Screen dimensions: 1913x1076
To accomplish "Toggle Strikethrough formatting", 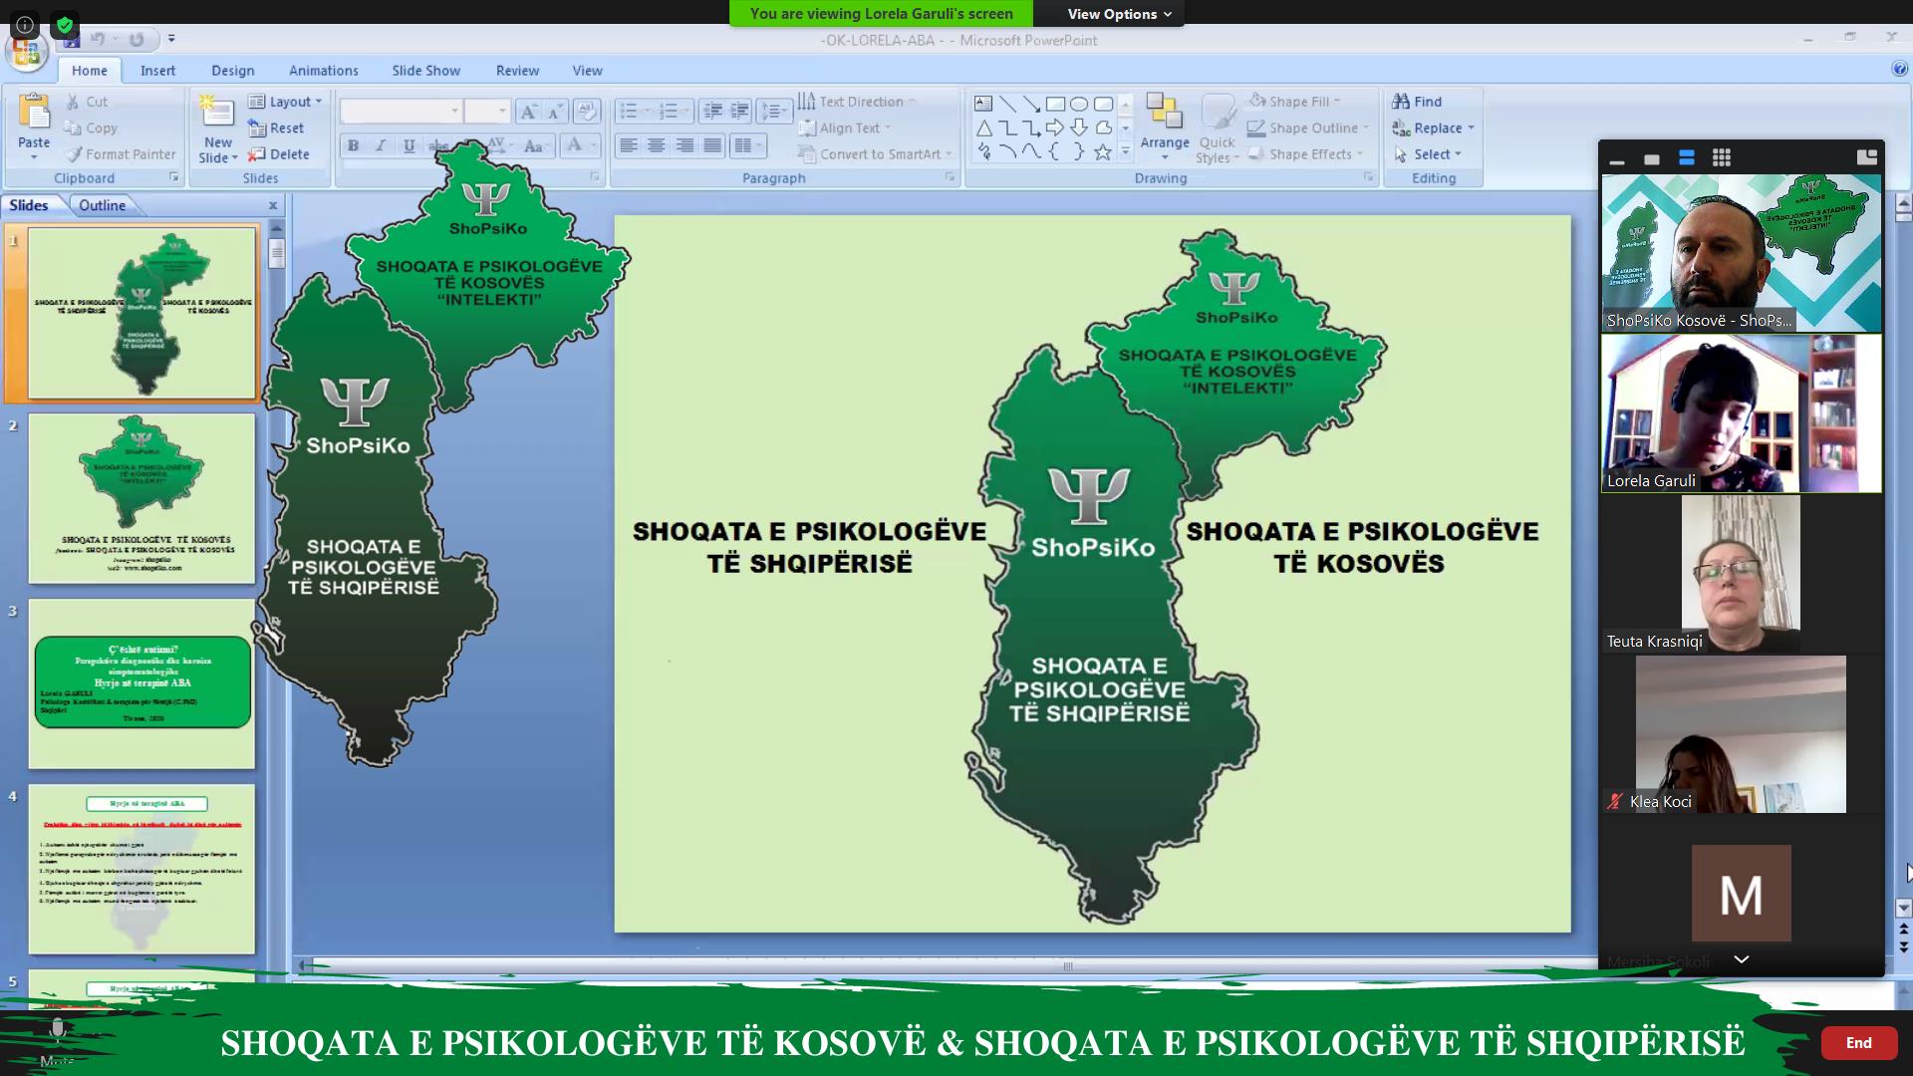I will tap(436, 145).
